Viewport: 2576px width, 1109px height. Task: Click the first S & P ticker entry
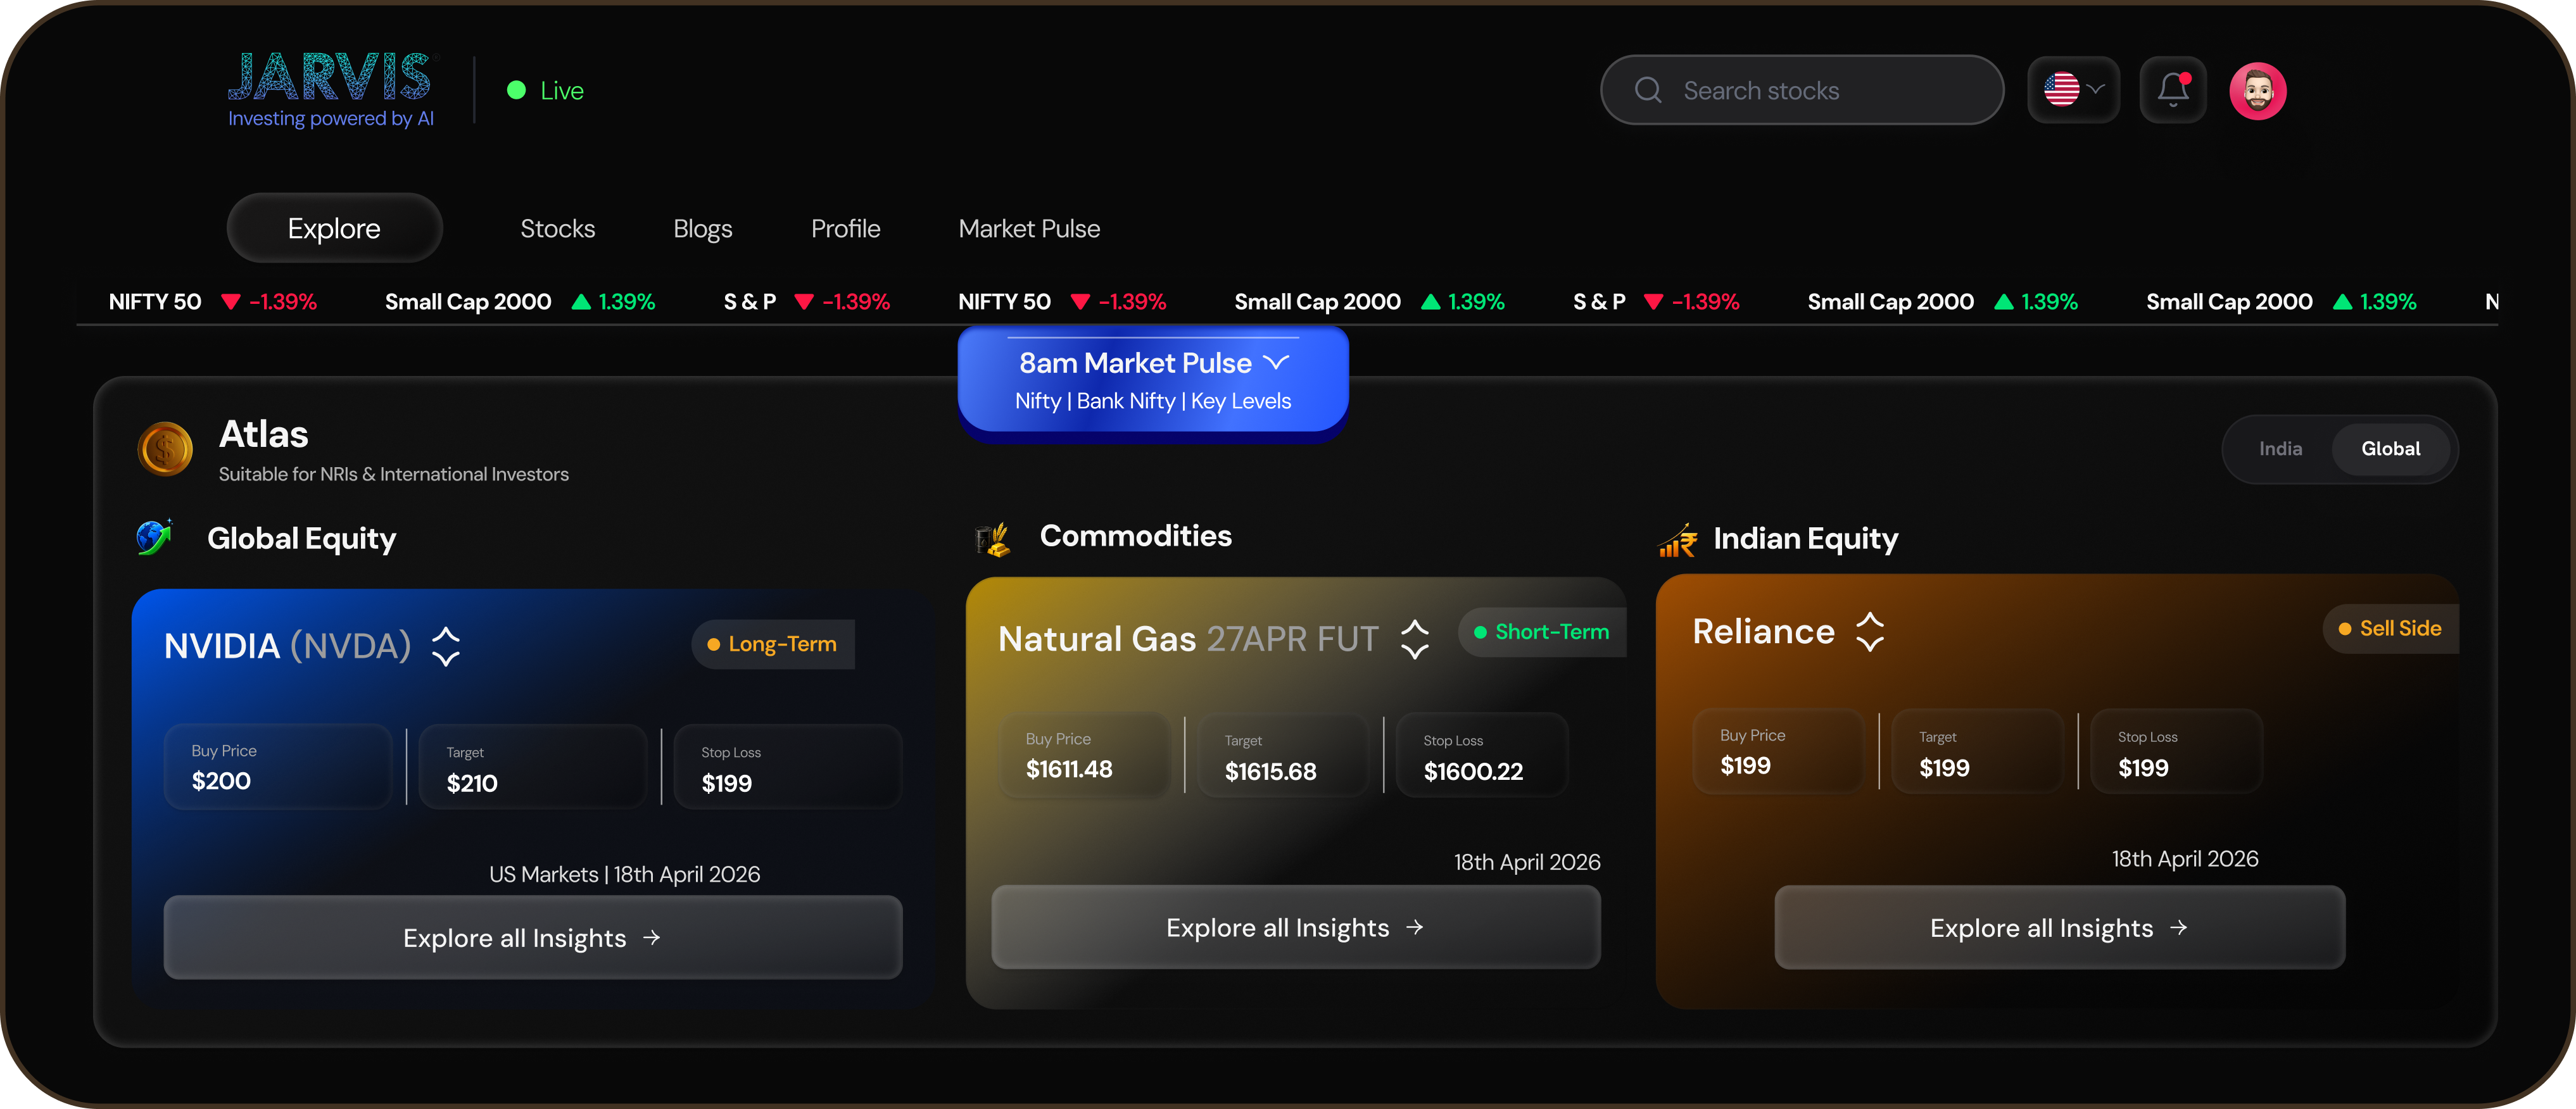click(x=806, y=302)
